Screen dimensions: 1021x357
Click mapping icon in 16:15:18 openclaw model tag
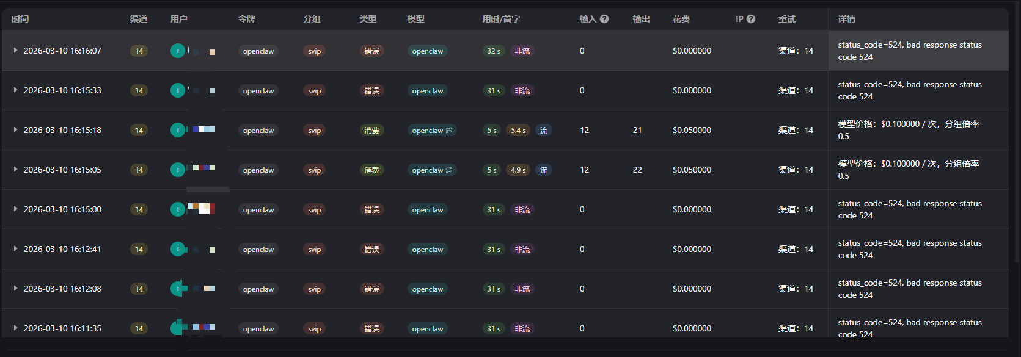point(449,130)
